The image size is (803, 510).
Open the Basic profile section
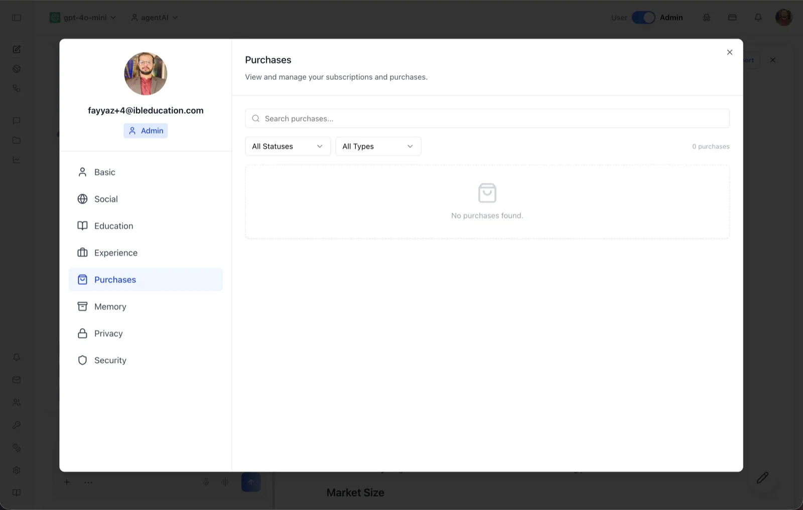(146, 172)
